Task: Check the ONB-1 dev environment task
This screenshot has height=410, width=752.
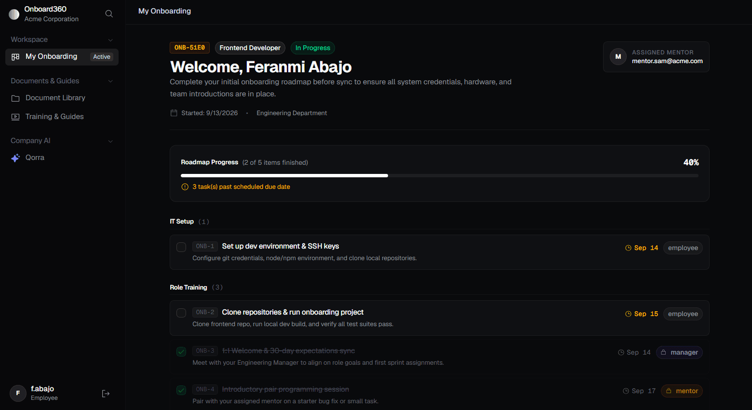Action: [181, 247]
